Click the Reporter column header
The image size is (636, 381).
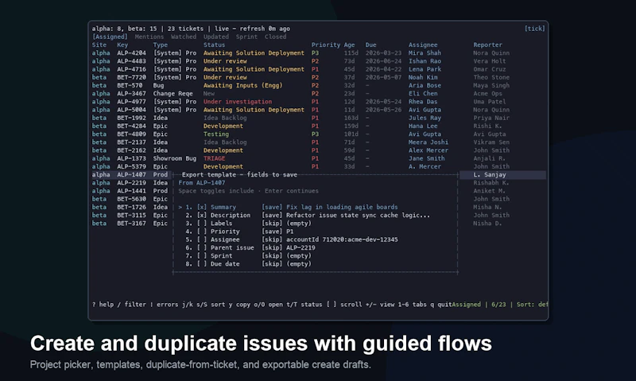click(487, 45)
